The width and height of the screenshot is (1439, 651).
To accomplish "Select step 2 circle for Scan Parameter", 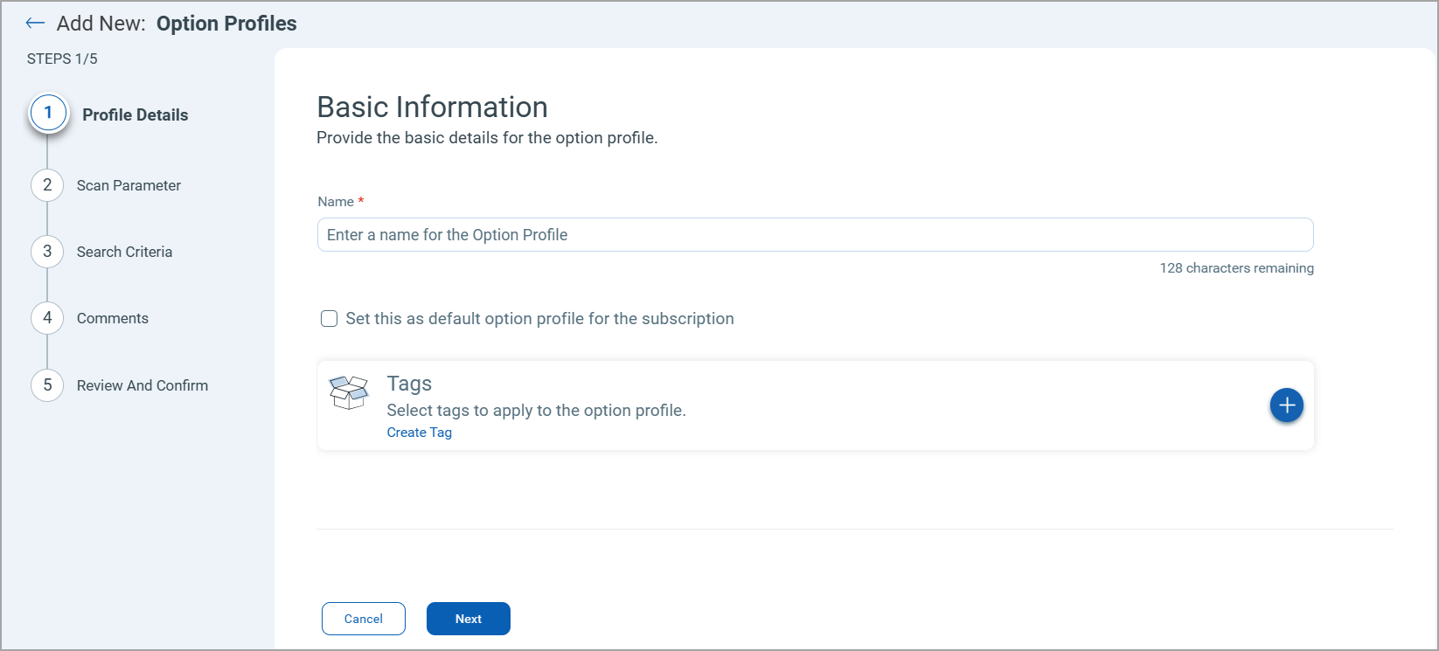I will coord(47,185).
